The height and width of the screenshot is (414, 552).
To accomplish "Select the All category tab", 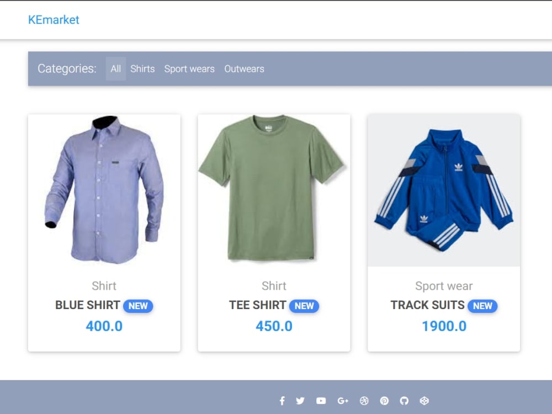I will click(116, 68).
